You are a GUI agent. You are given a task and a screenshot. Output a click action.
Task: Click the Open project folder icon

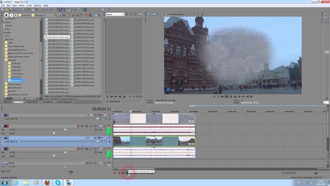coord(7,10)
